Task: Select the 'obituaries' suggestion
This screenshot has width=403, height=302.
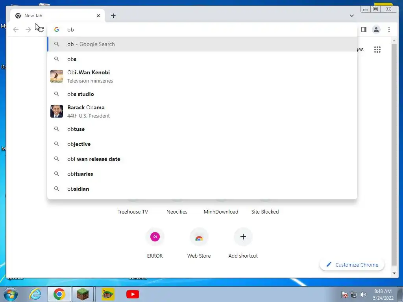Action: [x=202, y=174]
